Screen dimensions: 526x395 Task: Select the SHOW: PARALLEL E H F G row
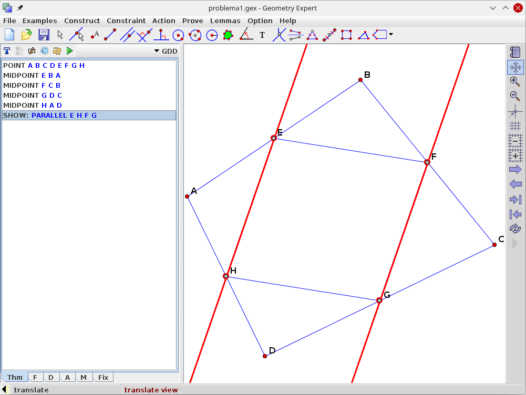89,116
